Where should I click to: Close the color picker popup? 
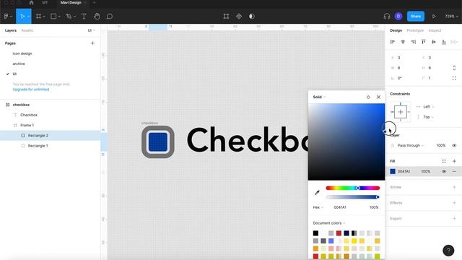pos(378,97)
